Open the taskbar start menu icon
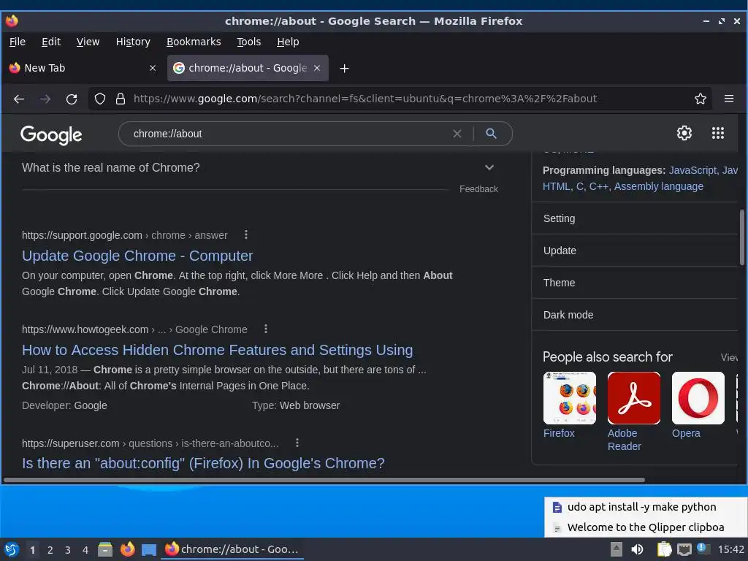Image resolution: width=748 pixels, height=561 pixels. pos(12,549)
